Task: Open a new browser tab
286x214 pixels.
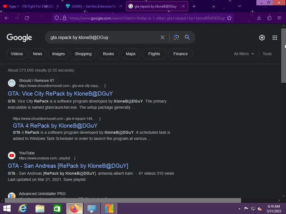Action: pos(194,6)
